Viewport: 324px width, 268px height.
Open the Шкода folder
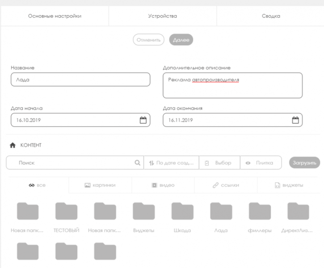pos(182,211)
